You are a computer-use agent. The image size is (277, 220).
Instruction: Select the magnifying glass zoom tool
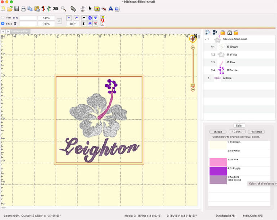pos(64,8)
